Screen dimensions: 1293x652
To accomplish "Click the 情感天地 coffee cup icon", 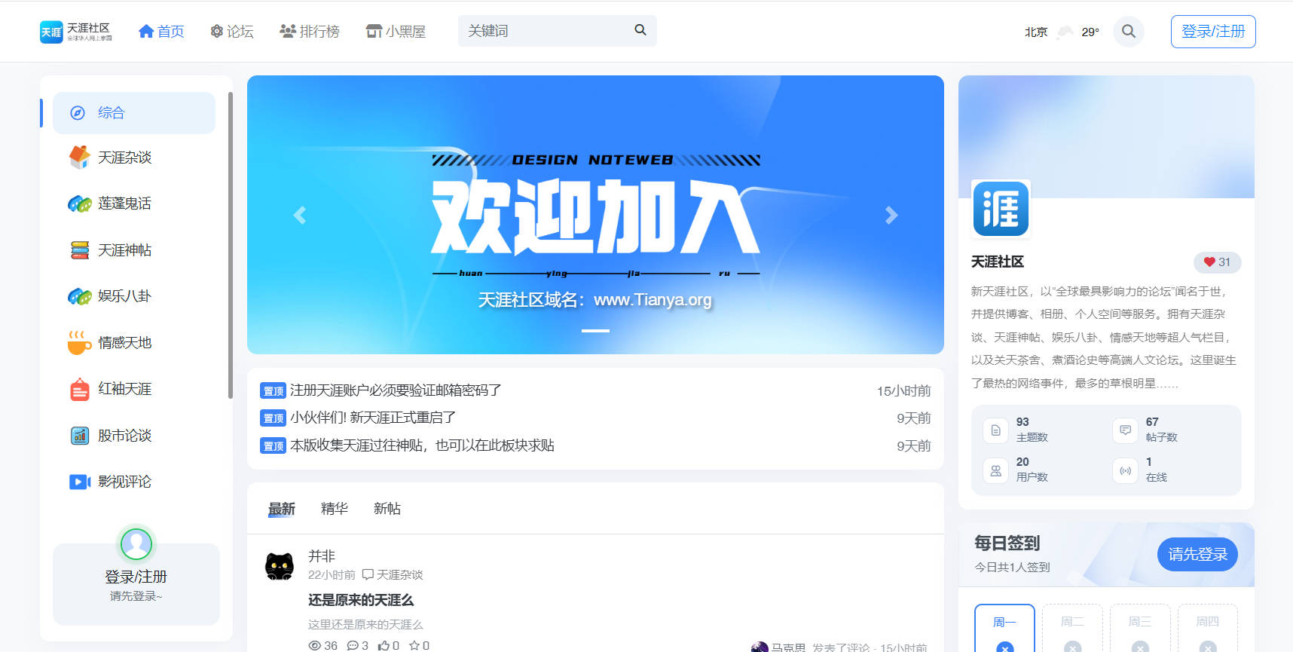I will 79,342.
